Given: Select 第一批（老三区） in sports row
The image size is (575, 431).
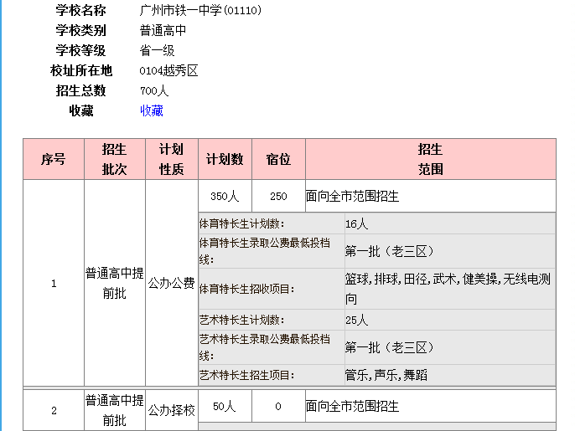Looking at the screenshot, I should coord(389,251).
